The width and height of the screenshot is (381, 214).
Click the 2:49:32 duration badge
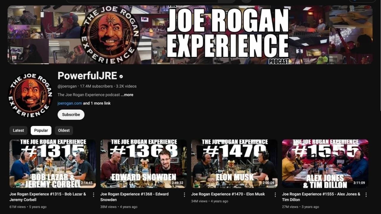(177, 183)
